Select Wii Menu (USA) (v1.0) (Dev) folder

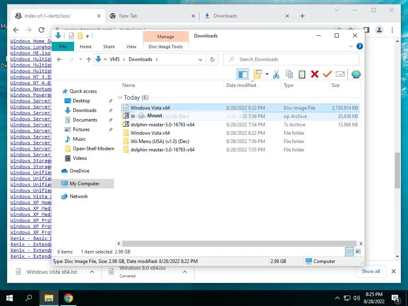[x=240, y=141]
